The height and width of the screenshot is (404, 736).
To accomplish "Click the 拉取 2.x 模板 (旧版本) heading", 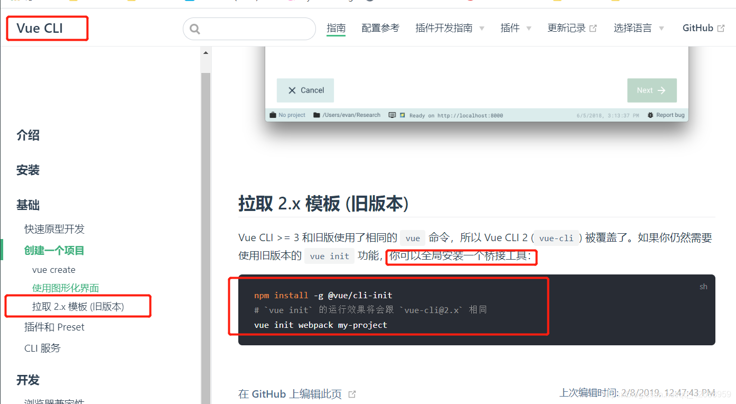I will 324,204.
